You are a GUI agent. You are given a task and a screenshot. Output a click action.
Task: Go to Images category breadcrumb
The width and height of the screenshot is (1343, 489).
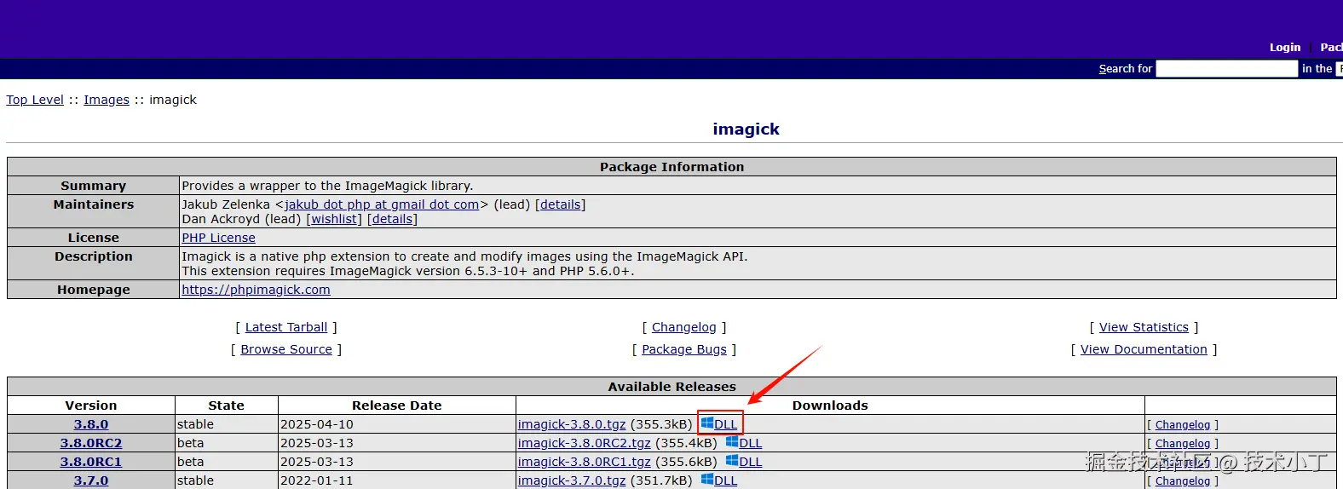[x=107, y=100]
